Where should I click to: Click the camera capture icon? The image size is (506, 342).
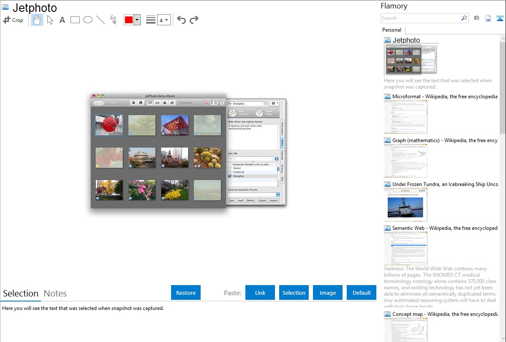click(476, 18)
